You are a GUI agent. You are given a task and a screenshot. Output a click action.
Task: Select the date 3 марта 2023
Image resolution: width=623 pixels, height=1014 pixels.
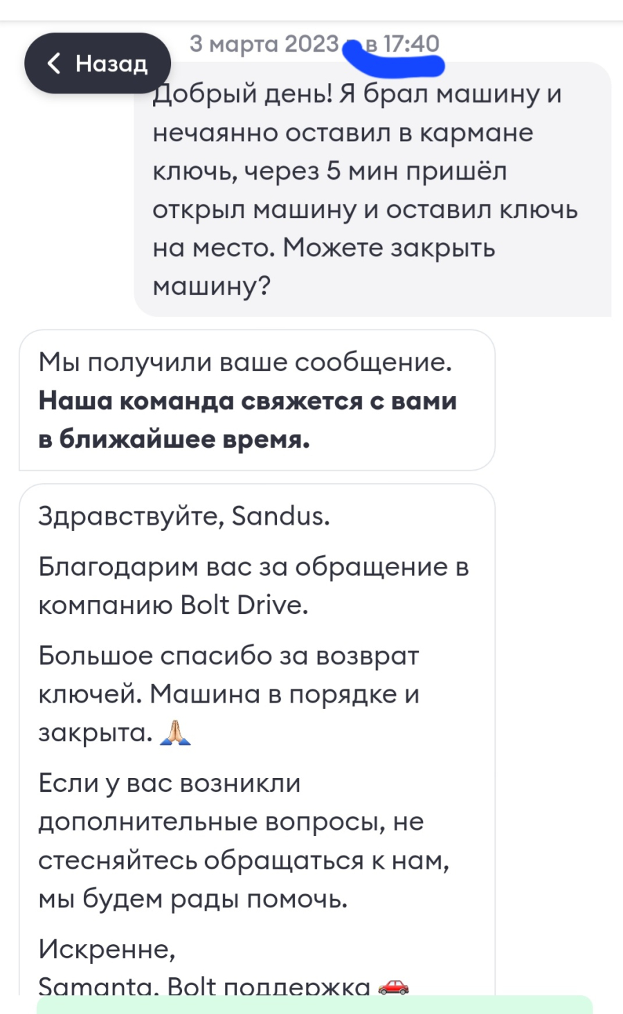[264, 44]
